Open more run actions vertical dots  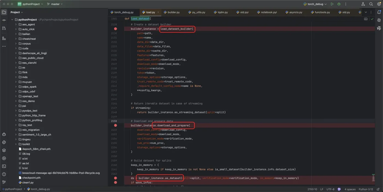[x=346, y=4]
